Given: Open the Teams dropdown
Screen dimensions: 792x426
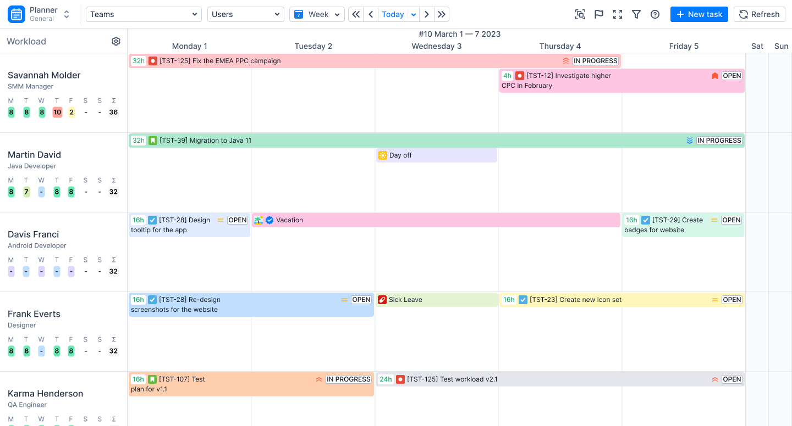Looking at the screenshot, I should pyautogui.click(x=144, y=14).
